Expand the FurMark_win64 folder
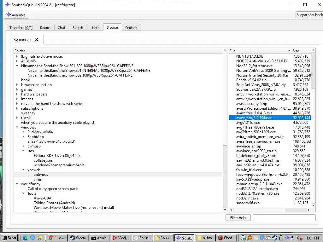 [x=23, y=132]
